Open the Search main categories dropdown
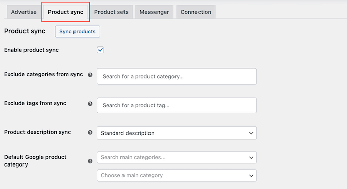 [177, 157]
